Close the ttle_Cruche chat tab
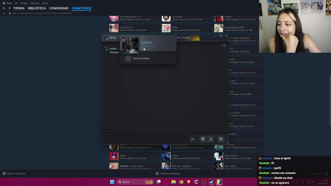The width and height of the screenshot is (331, 186). (x=197, y=38)
